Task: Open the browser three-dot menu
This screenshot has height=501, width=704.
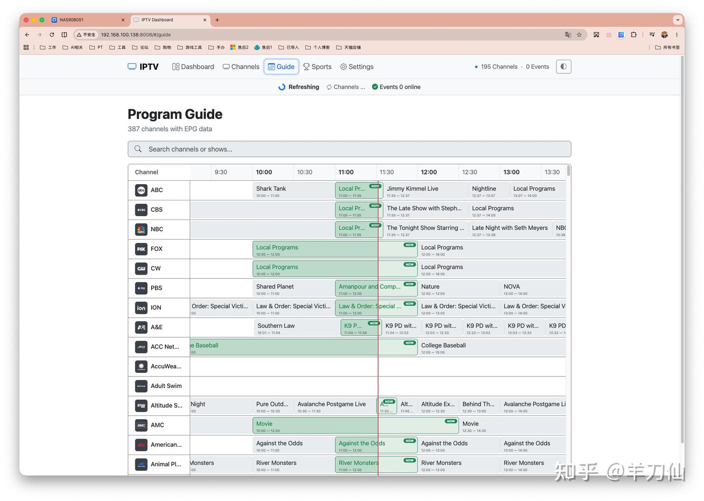Action: coord(677,35)
